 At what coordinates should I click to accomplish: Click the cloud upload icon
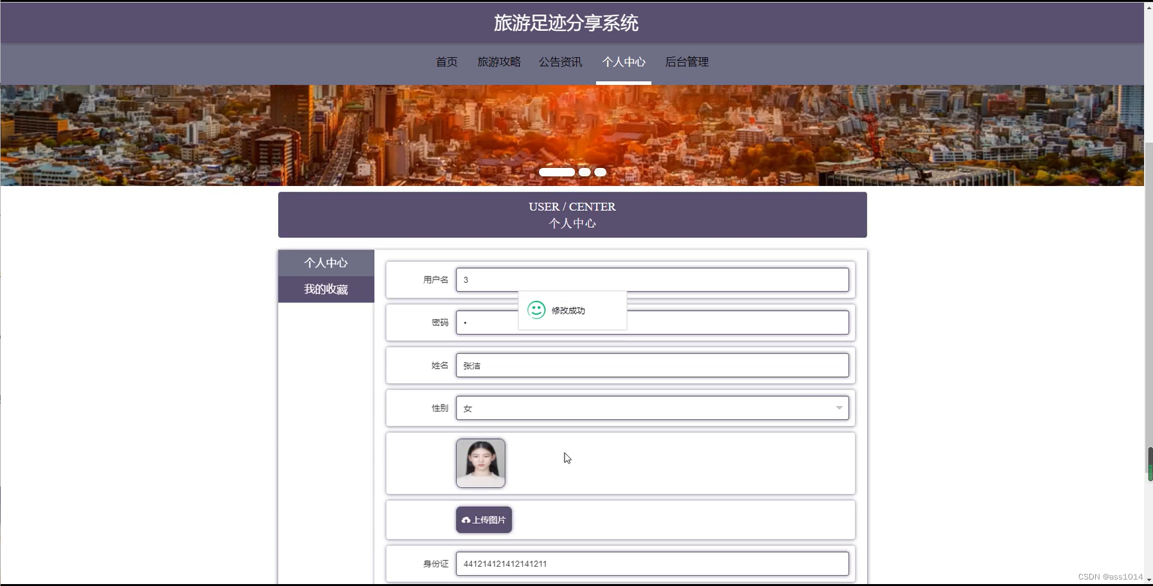click(466, 520)
